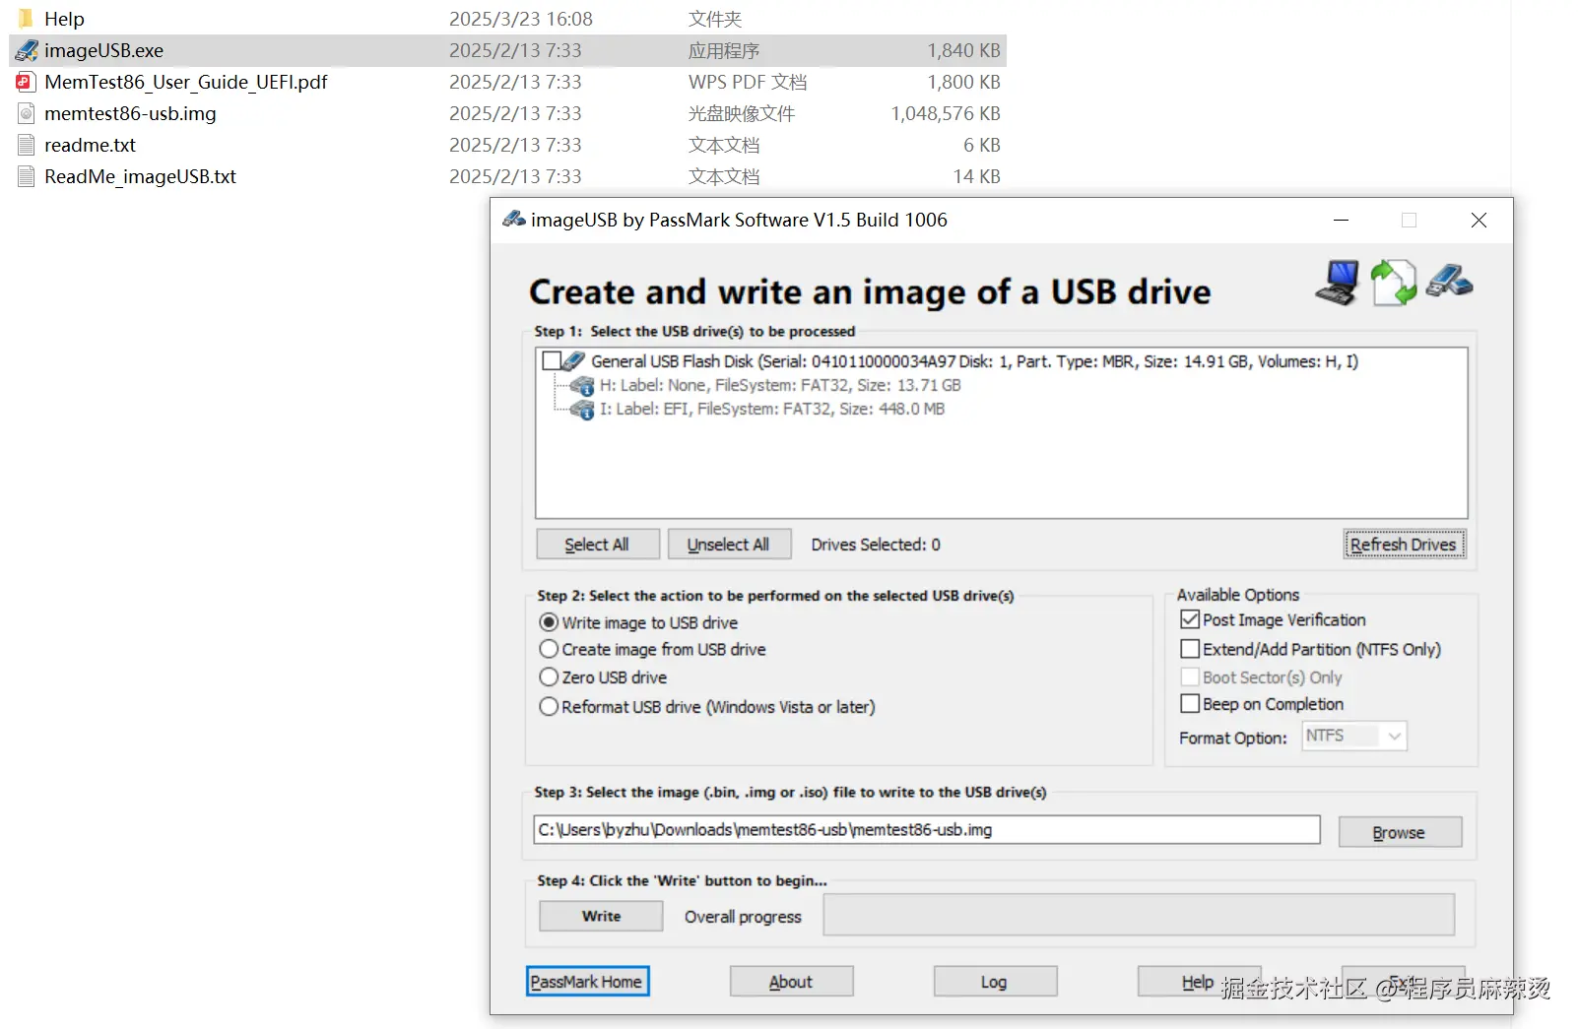Click the General USB Flash Disk drive icon
Viewport: 1578px width, 1029px height.
573,361
